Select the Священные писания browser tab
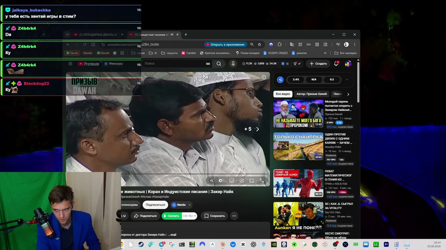Screen dimensions: 446x250 [153, 35]
